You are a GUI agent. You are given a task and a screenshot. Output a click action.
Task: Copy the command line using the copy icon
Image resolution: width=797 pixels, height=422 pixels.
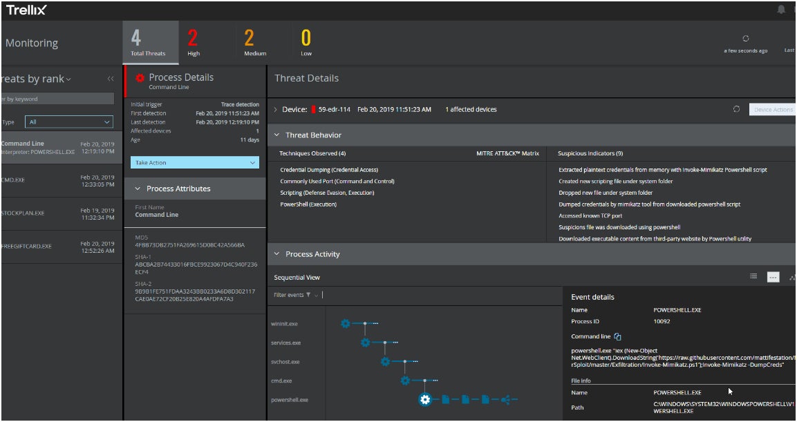pos(617,336)
